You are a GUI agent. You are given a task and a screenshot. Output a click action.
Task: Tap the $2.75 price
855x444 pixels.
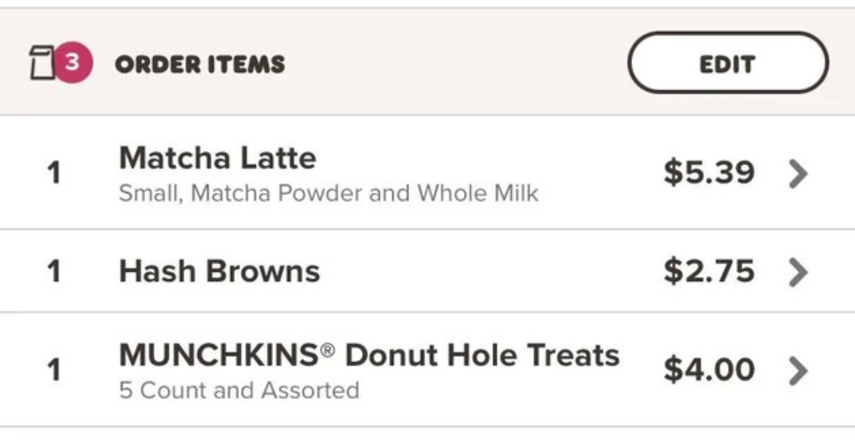709,271
